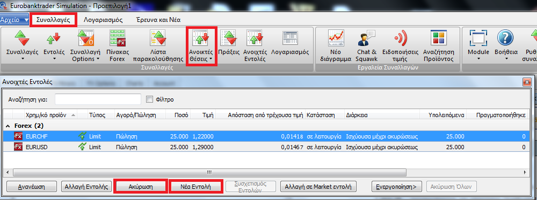Switch to the Λογαριασμός ribbon tab

[x=103, y=20]
